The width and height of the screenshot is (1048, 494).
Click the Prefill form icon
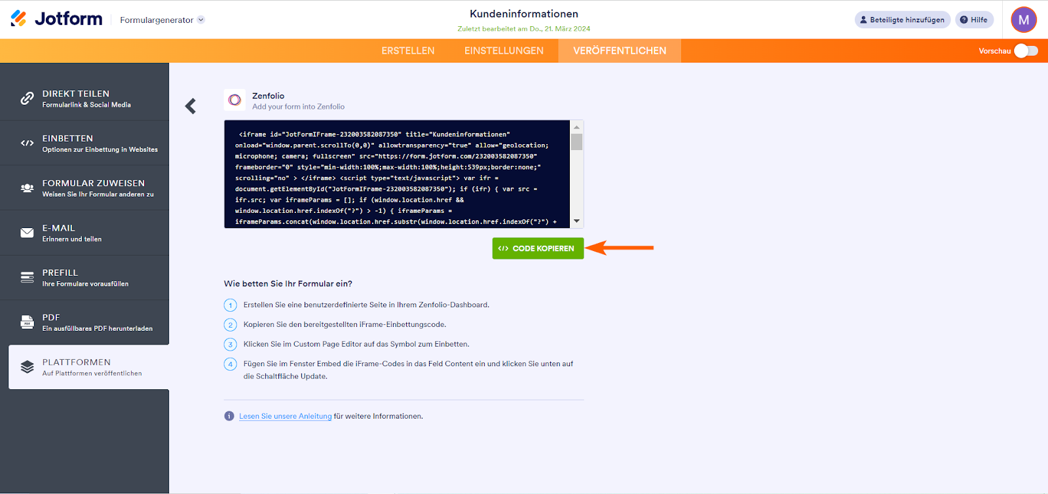click(x=27, y=277)
